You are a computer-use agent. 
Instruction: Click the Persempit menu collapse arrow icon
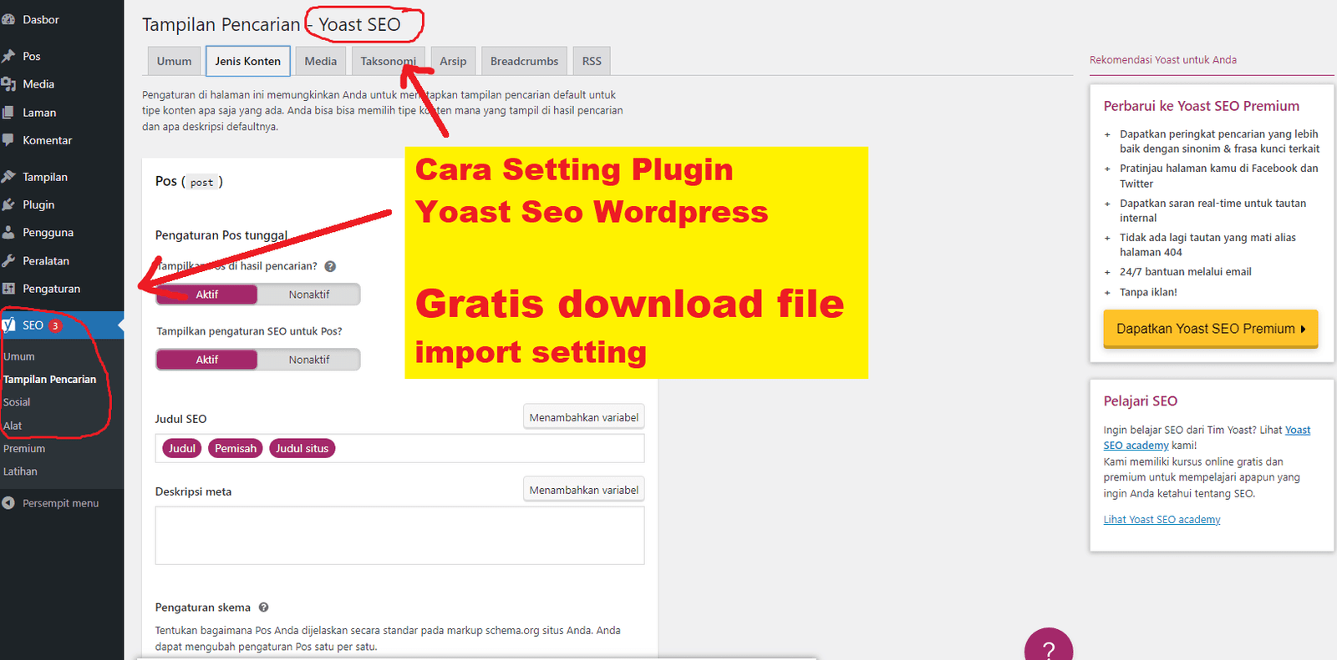(x=8, y=503)
